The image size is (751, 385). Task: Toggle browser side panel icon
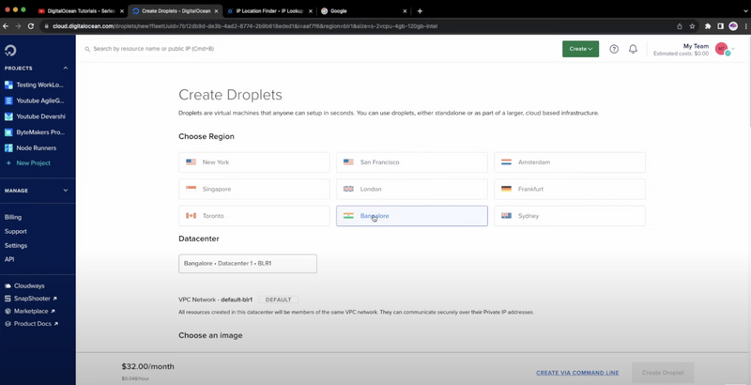tap(720, 26)
